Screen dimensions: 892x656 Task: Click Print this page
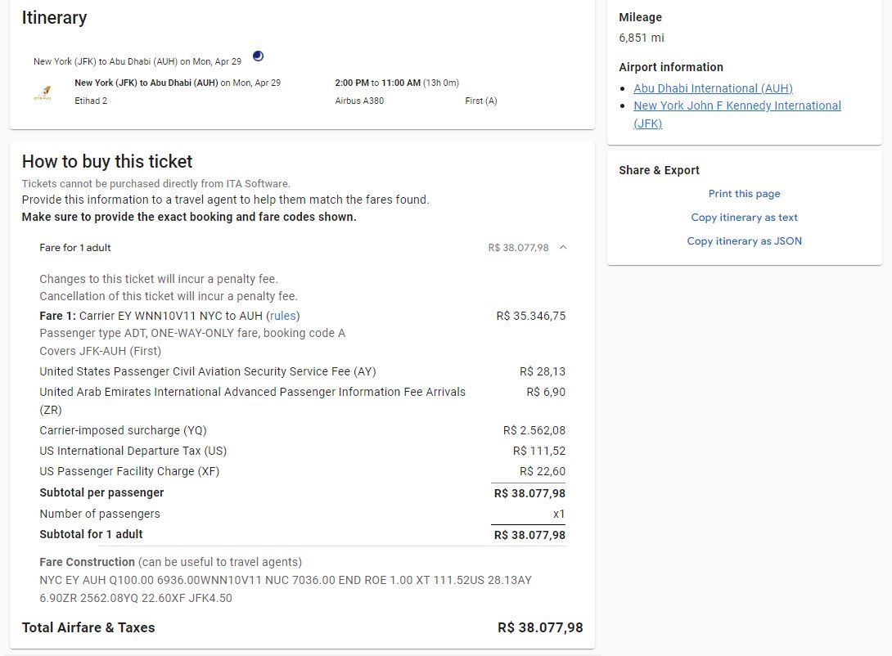tap(744, 194)
